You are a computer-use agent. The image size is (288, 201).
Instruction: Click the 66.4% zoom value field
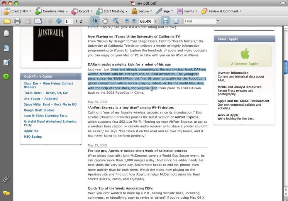click(x=146, y=21)
